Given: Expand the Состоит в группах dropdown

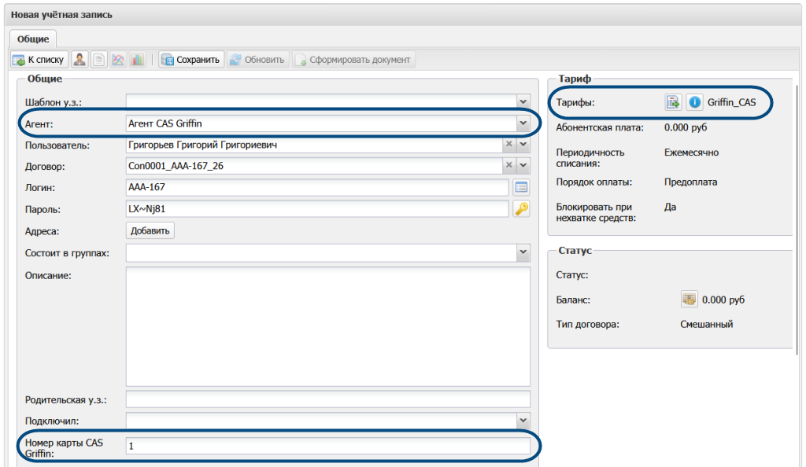Looking at the screenshot, I should pos(523,252).
